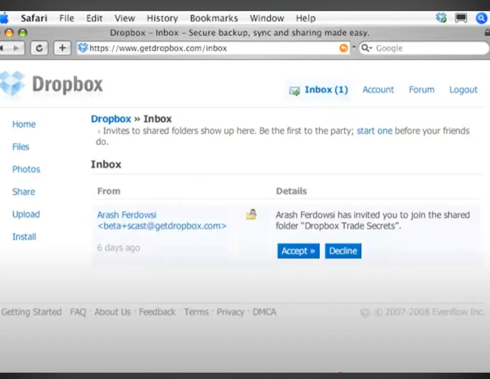
Task: Click the Dropbox favicon in the address bar
Action: tap(83, 48)
